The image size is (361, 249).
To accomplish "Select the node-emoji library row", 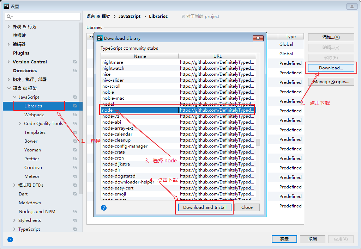I will (179, 194).
